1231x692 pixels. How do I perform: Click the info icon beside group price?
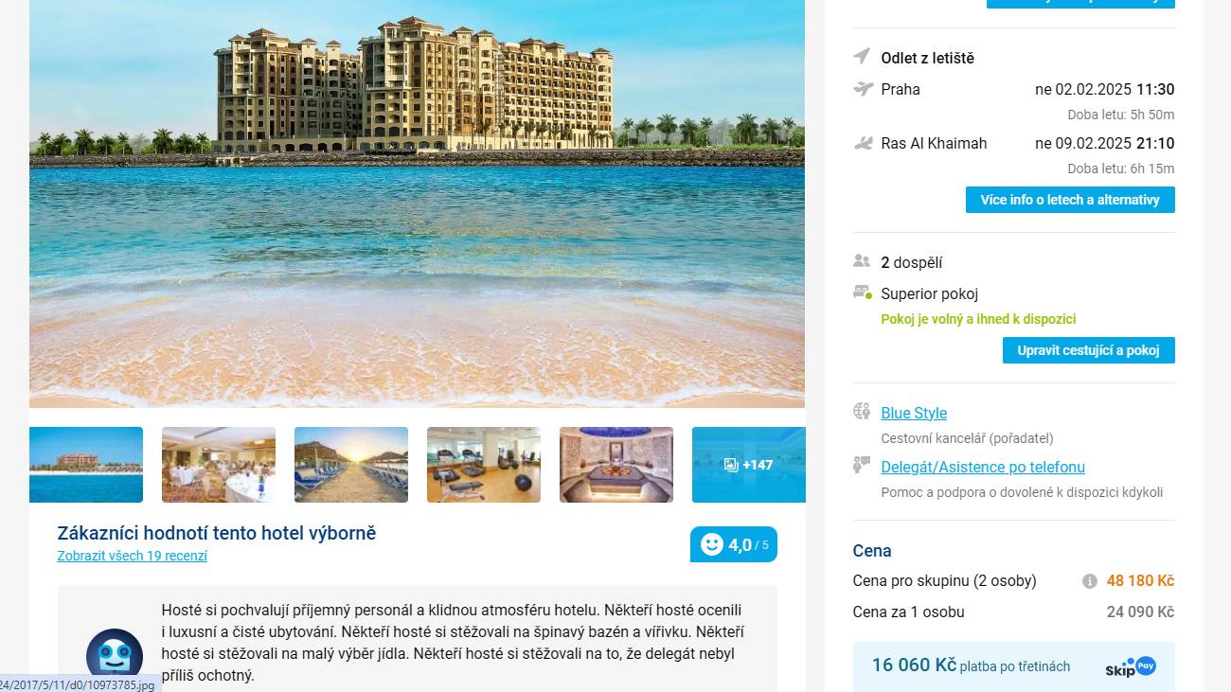pyautogui.click(x=1090, y=581)
